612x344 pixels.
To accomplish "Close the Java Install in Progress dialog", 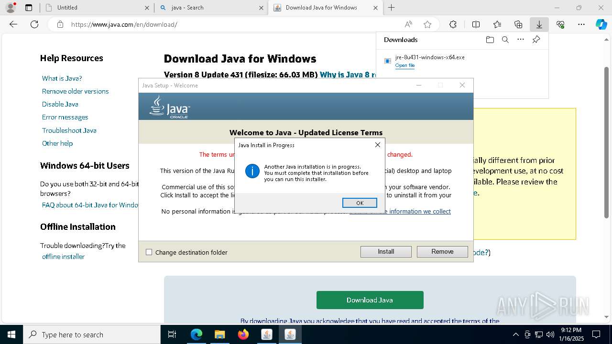I will (377, 145).
